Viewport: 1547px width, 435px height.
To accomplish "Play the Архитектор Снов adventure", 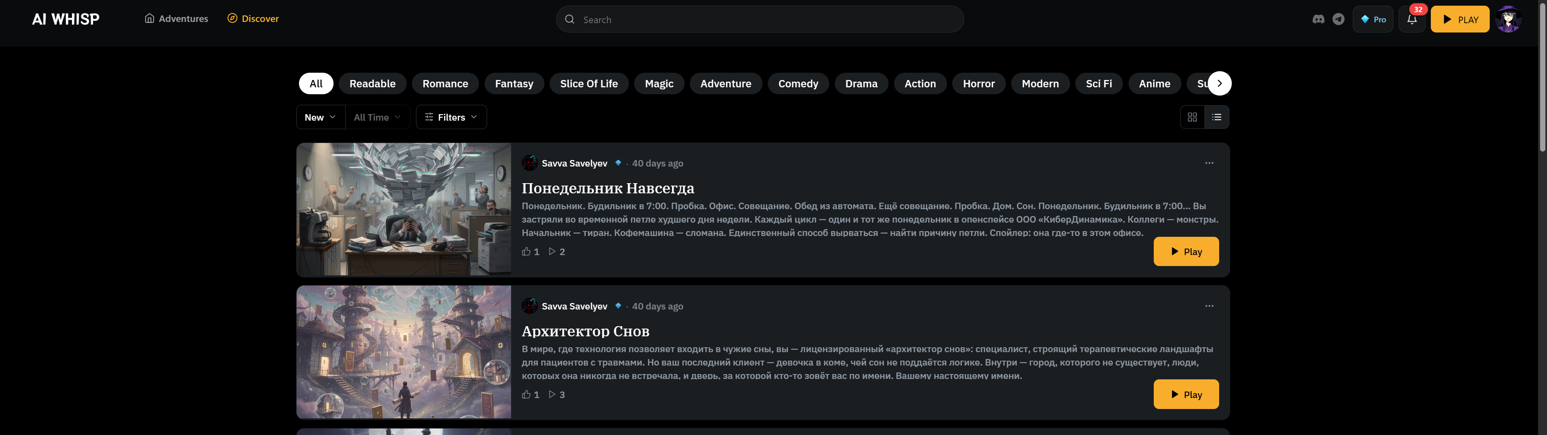I will 1185,395.
